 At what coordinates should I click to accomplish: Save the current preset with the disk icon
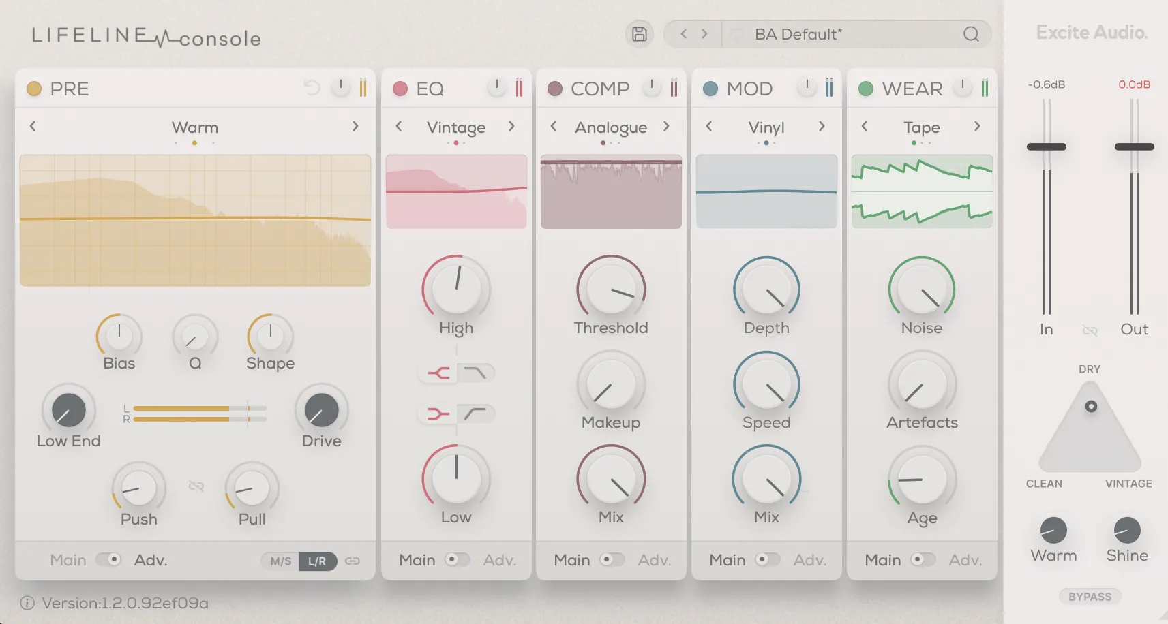pyautogui.click(x=639, y=33)
